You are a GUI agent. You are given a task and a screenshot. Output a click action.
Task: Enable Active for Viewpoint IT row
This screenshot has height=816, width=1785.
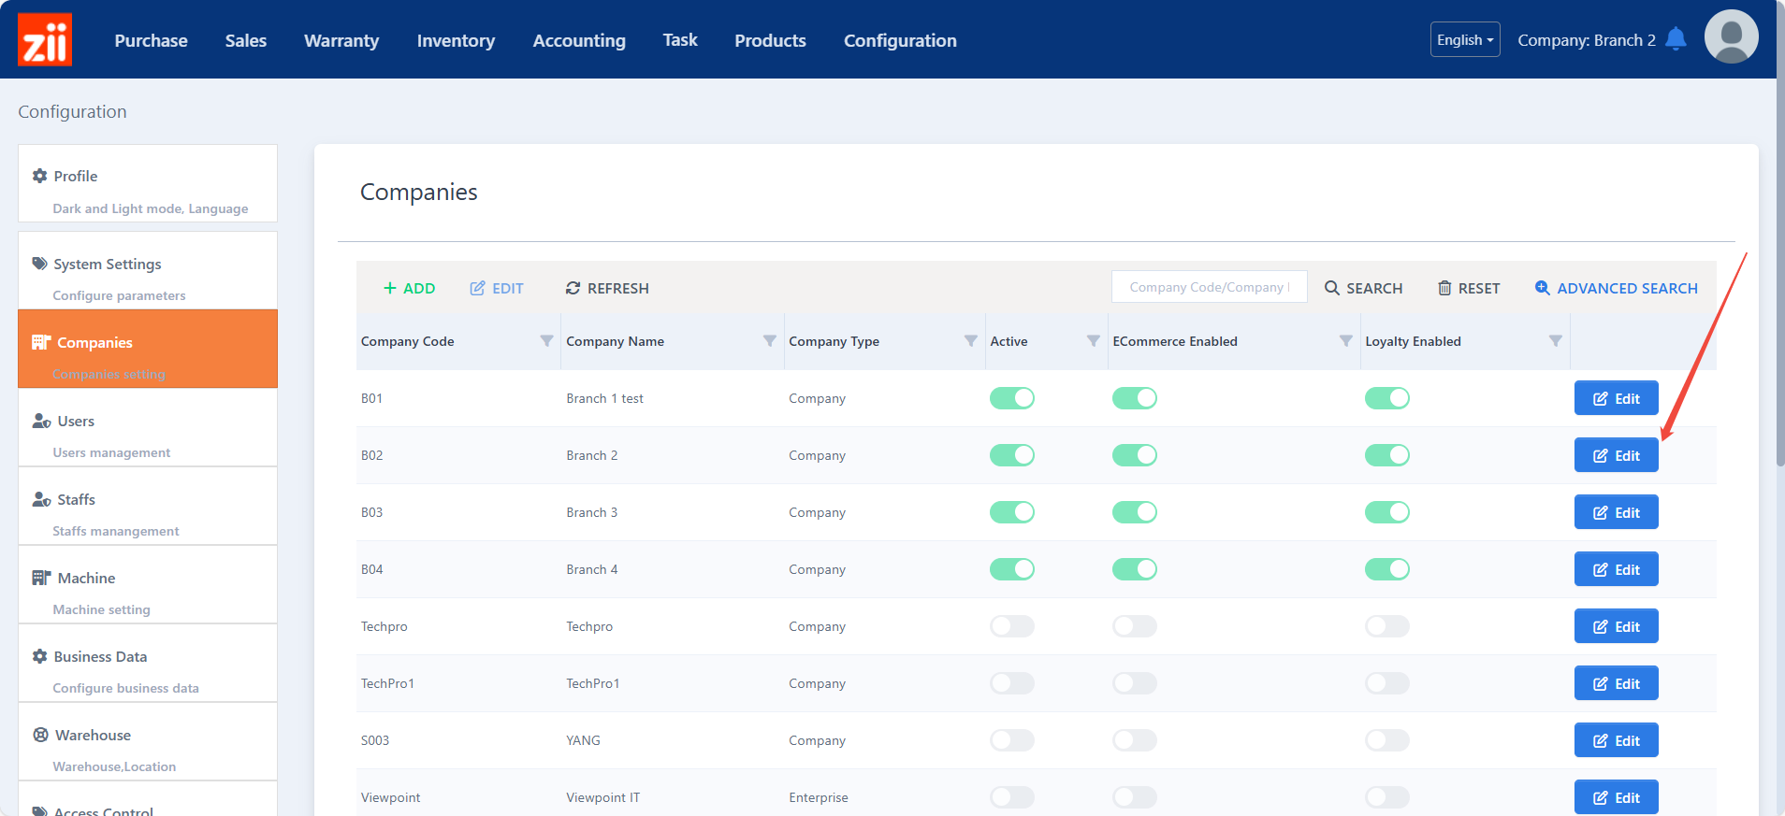[1012, 797]
